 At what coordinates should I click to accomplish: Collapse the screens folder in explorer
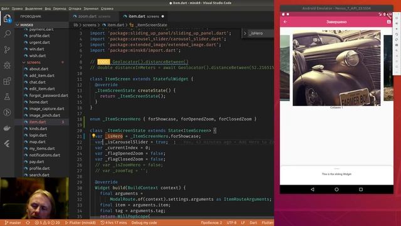[24, 62]
